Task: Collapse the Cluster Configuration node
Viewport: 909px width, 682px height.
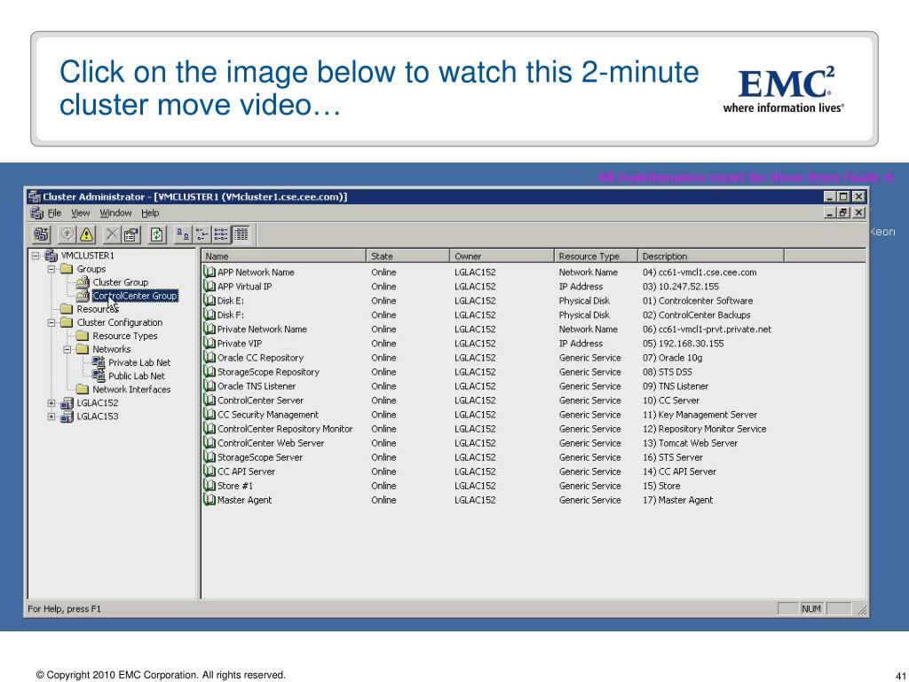Action: 51,321
